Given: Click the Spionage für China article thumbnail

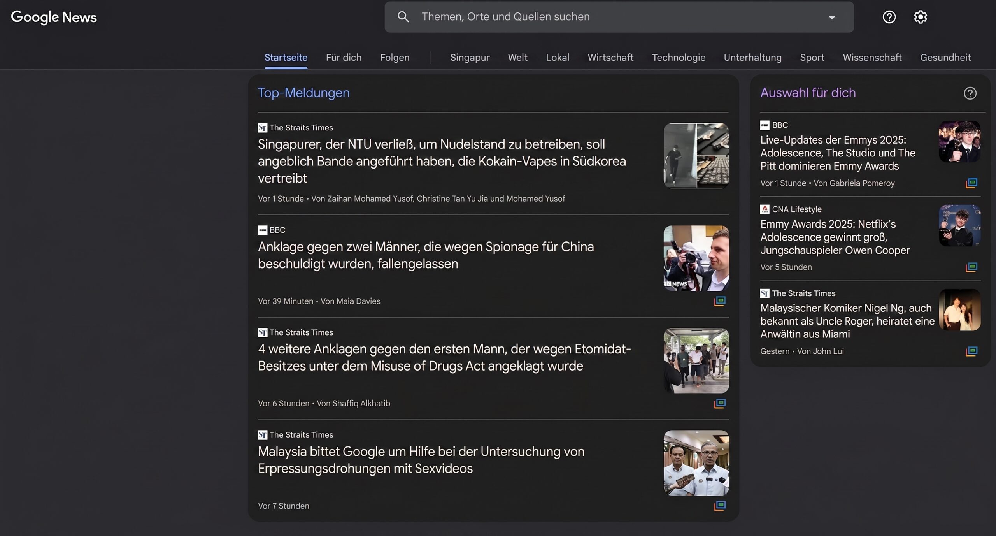Looking at the screenshot, I should 696,258.
